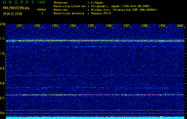Screen dimensions: 187x119
Task: Click the Observer field label
Action: tap(61, 3)
